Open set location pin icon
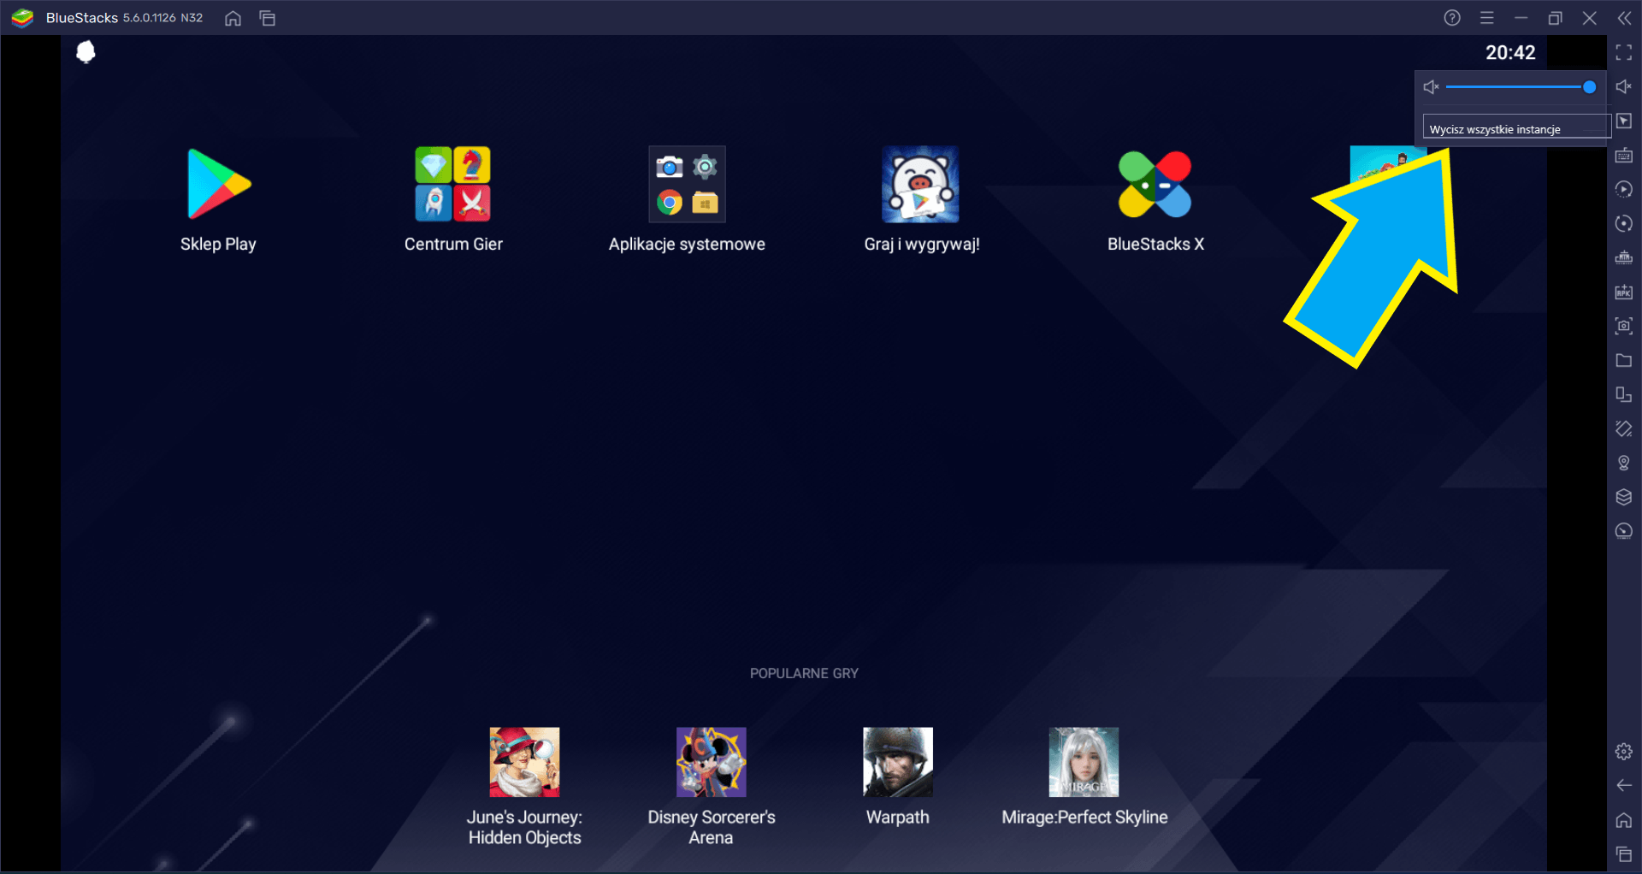The width and height of the screenshot is (1642, 874). pyautogui.click(x=1624, y=464)
